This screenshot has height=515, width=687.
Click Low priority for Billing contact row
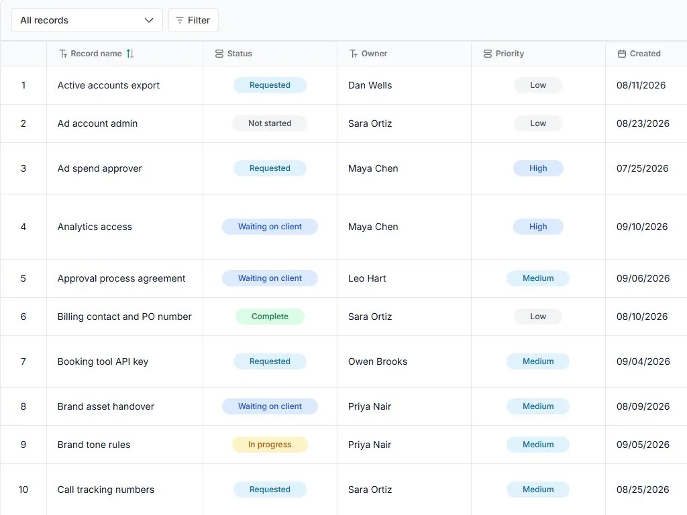(538, 317)
